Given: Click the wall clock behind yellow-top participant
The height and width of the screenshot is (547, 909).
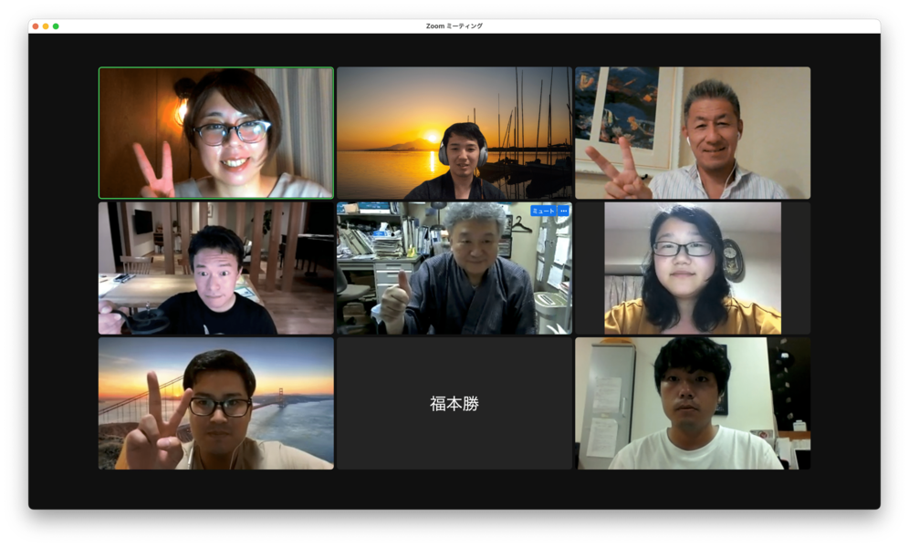Looking at the screenshot, I should (x=733, y=259).
